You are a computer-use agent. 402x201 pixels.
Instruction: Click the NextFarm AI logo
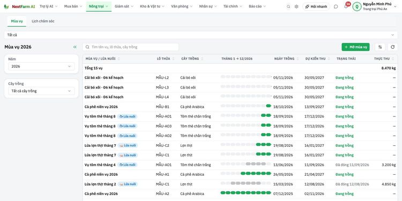tap(19, 6)
